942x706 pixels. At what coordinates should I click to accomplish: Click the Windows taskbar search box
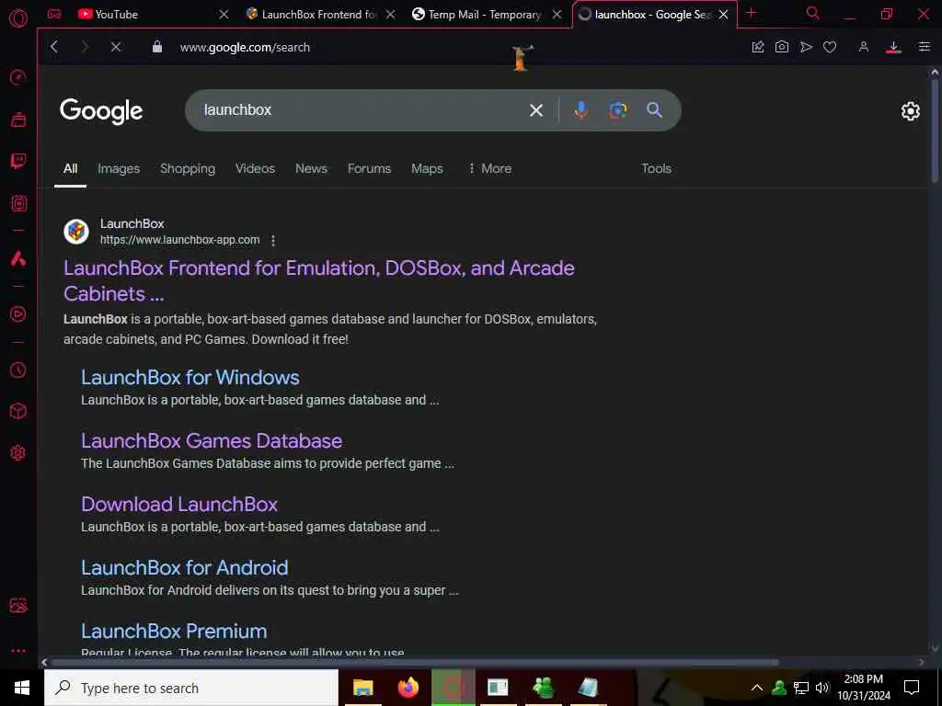[191, 688]
